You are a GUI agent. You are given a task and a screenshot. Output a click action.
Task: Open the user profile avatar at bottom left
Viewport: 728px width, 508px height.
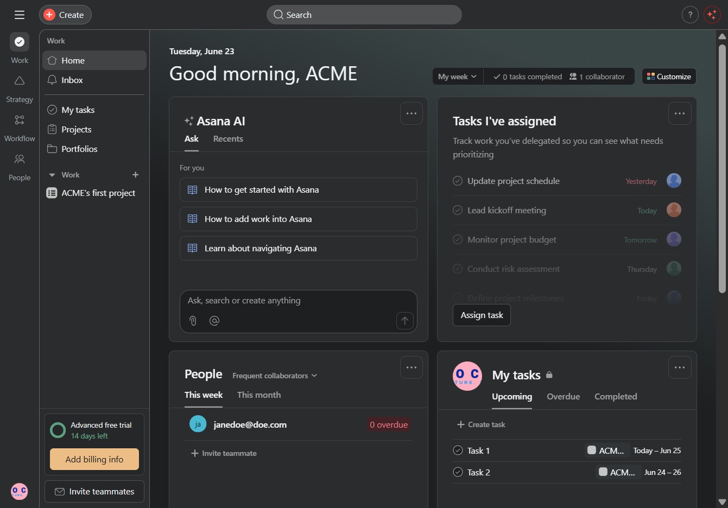pos(20,491)
